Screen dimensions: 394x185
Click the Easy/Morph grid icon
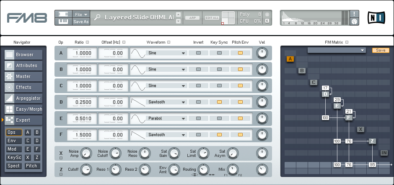[10, 109]
